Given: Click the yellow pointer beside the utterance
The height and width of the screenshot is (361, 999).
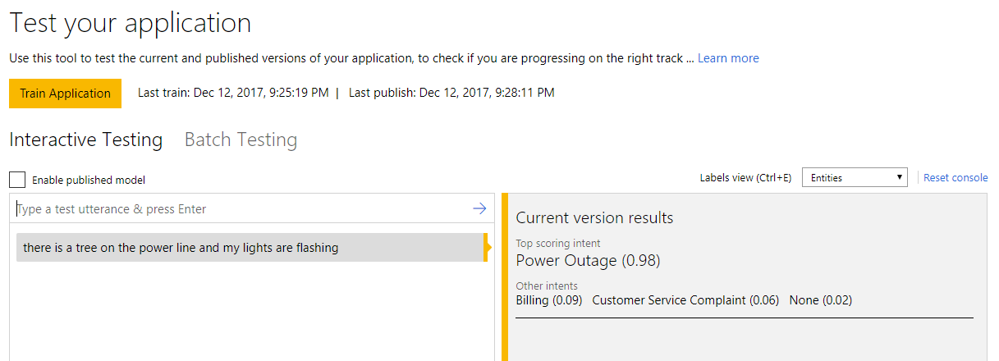Looking at the screenshot, I should pyautogui.click(x=488, y=248).
